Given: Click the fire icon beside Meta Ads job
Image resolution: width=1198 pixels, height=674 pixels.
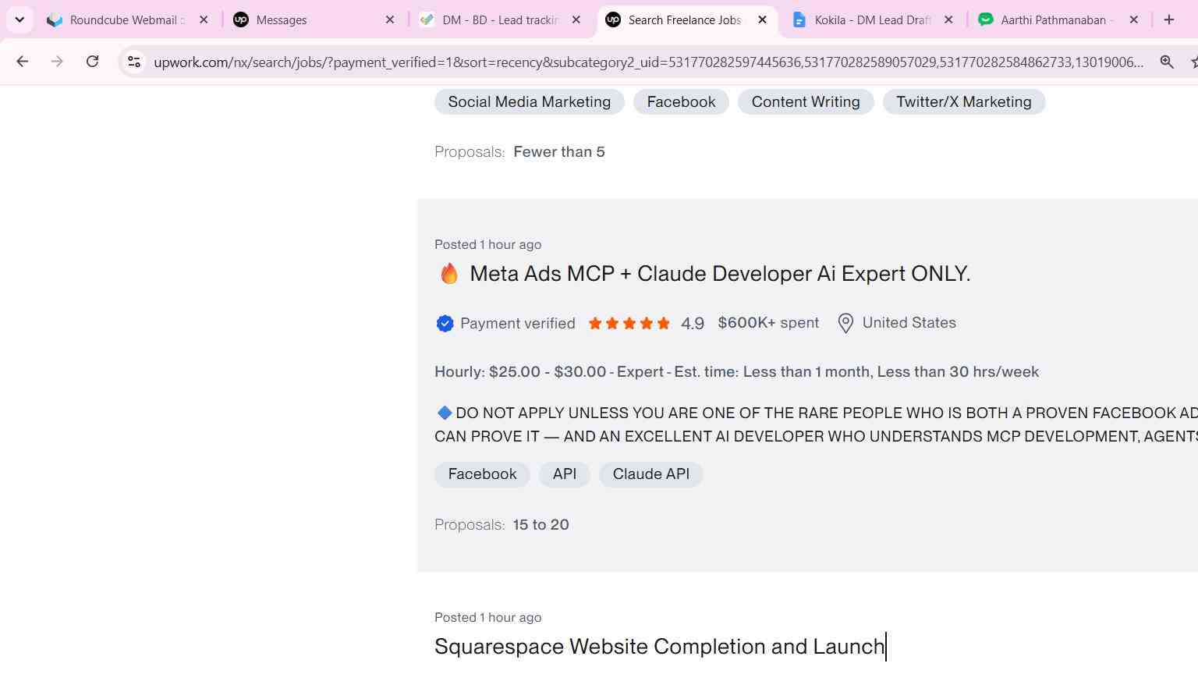Looking at the screenshot, I should click(448, 274).
